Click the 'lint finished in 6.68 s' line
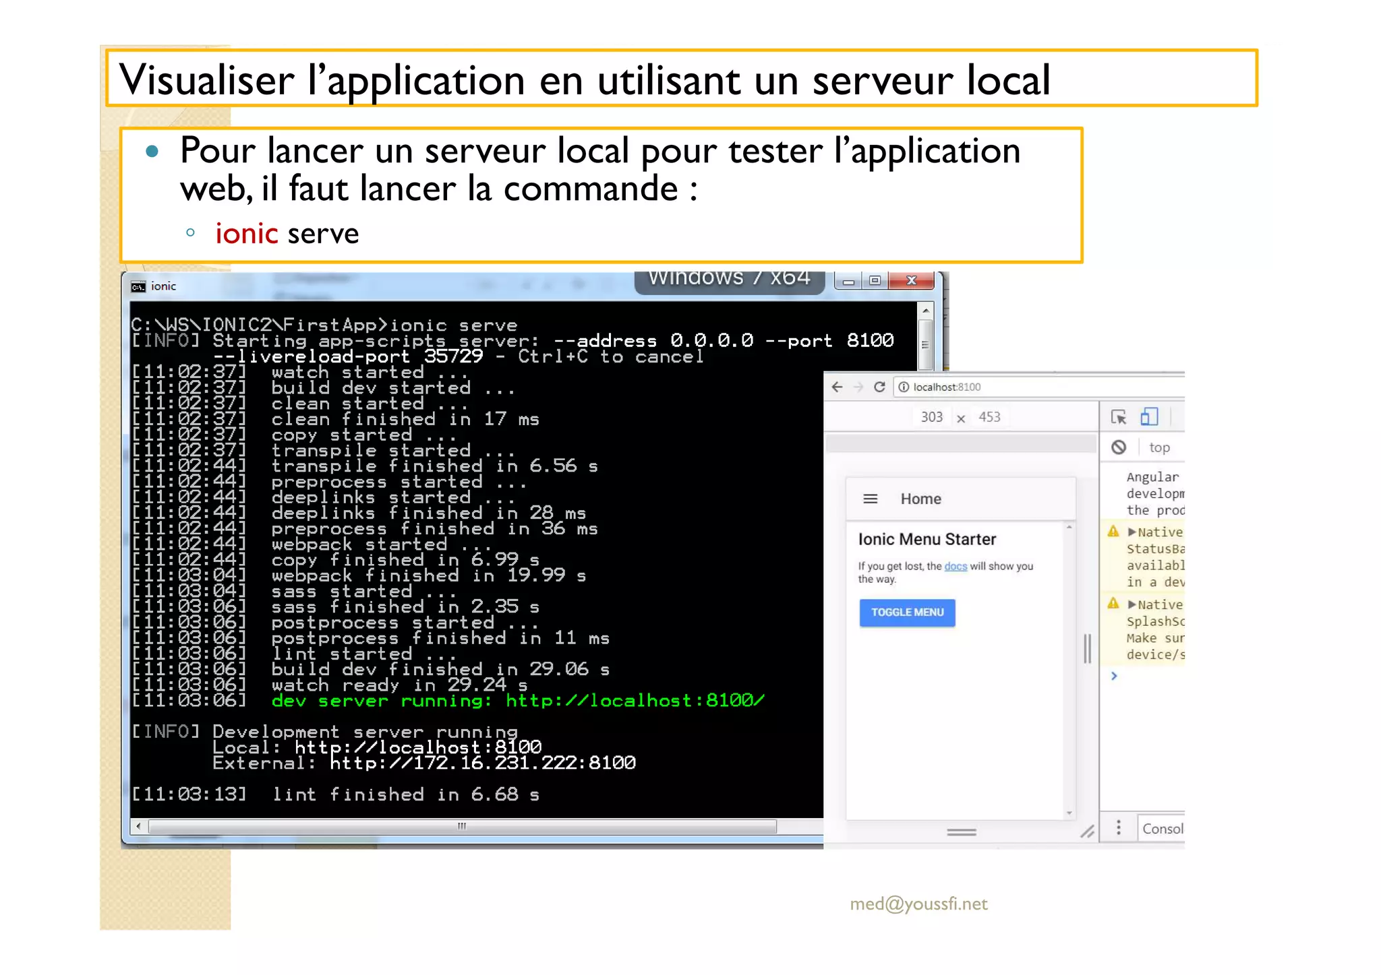This screenshot has width=1381, height=975. click(x=405, y=794)
